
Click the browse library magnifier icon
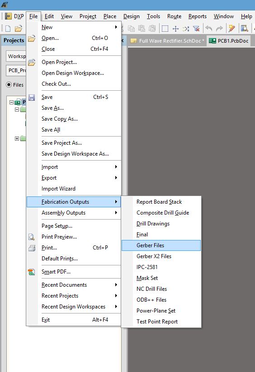coord(244,29)
